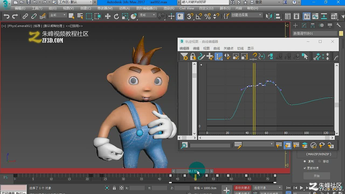
Task: Open the 选定对象 key filter dropdown
Action: [x=267, y=188]
